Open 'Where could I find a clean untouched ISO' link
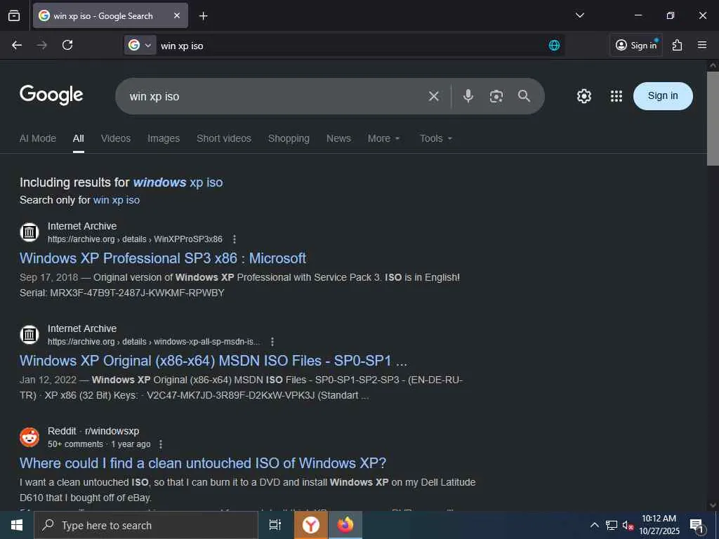Viewport: 719px width, 539px height. coord(203,463)
